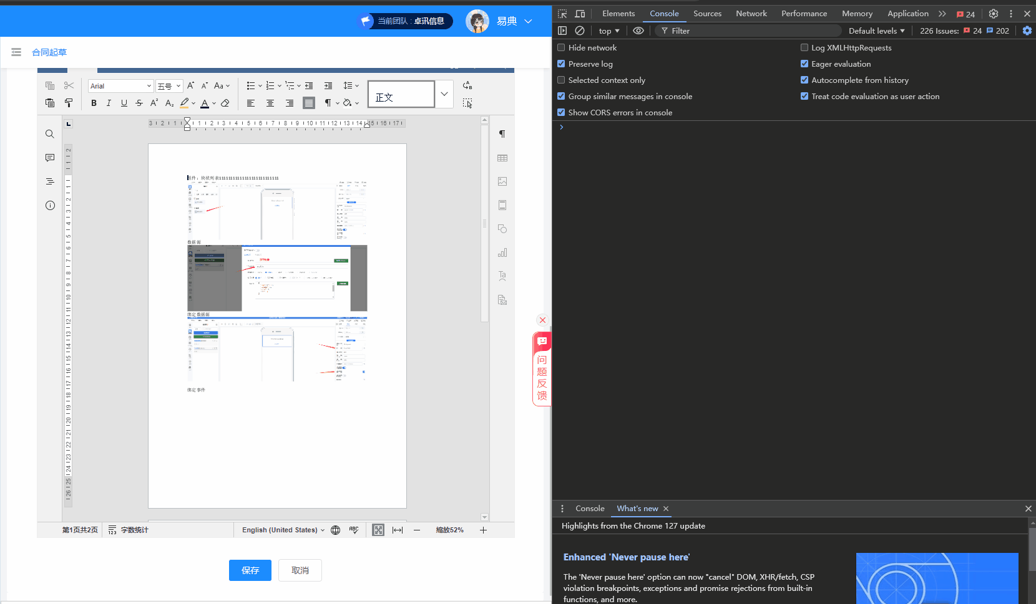Viewport: 1036px width, 604px height.
Task: Click the Clear formatting eraser icon
Action: (225, 103)
